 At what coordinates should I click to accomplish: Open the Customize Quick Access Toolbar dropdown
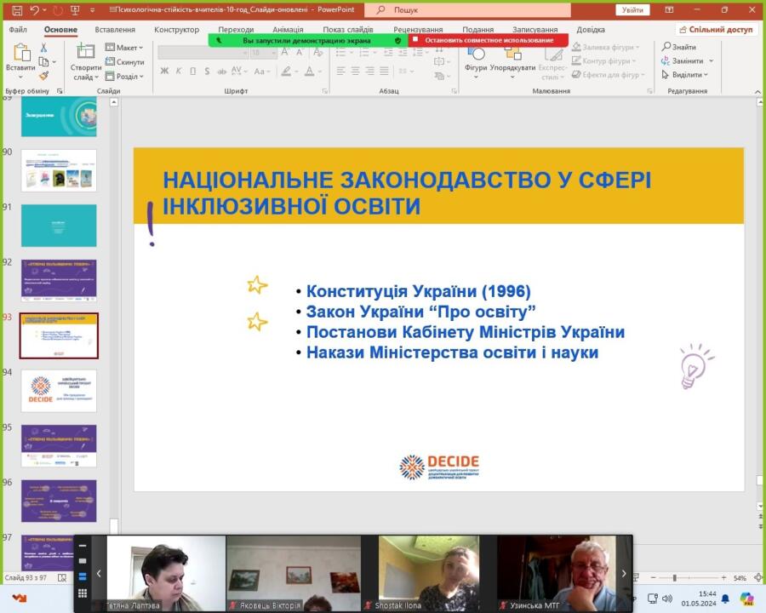[x=92, y=9]
